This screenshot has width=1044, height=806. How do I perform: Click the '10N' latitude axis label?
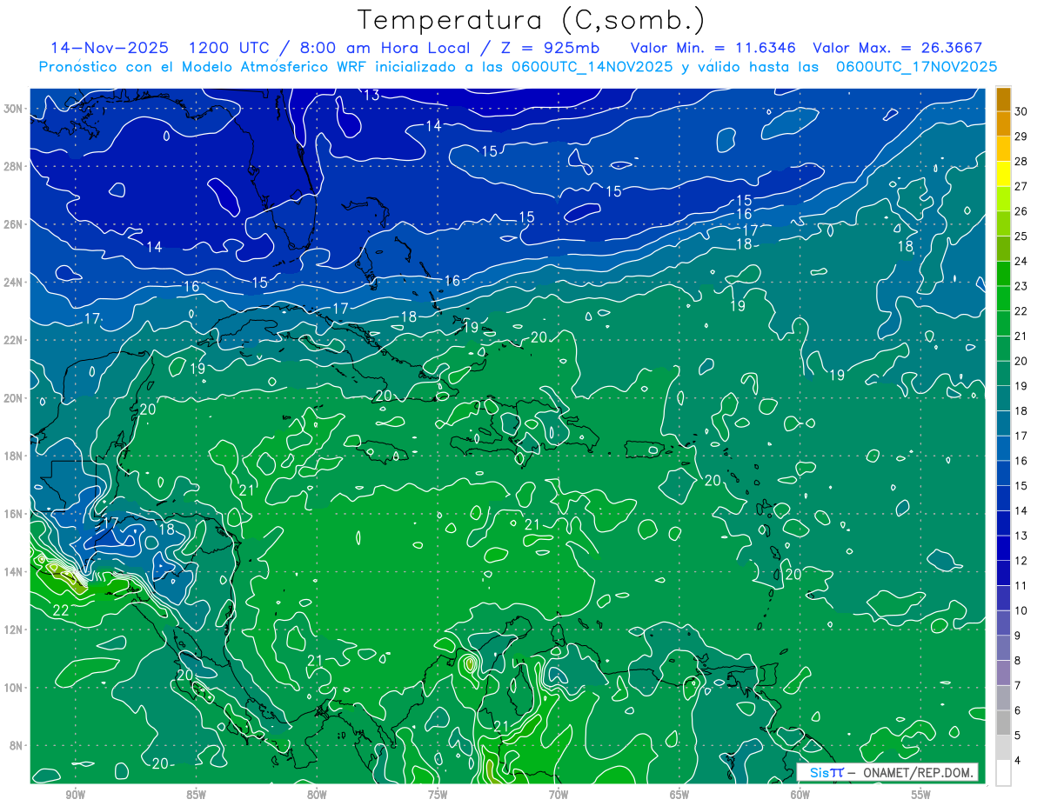click(15, 687)
